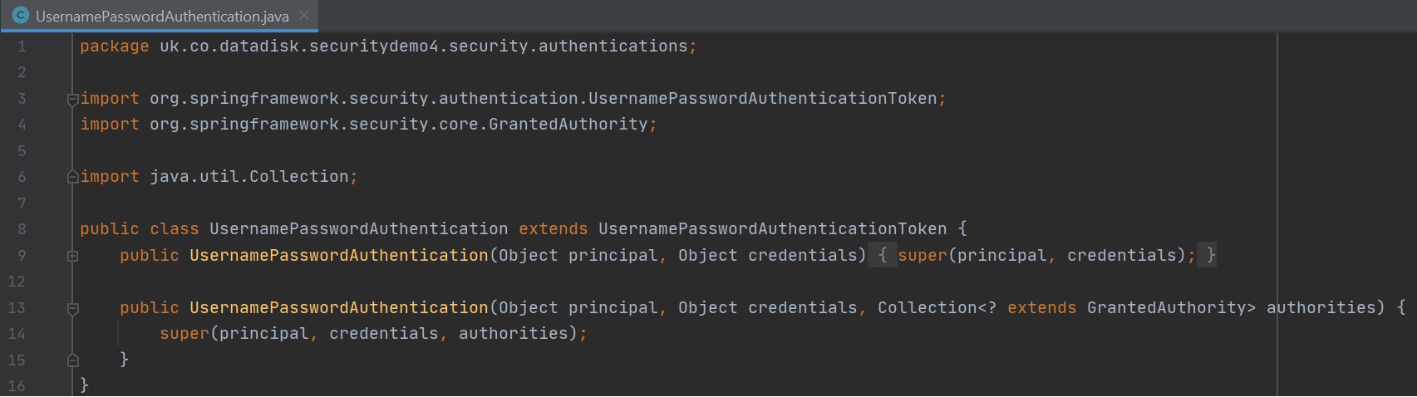The height and width of the screenshot is (397, 1417).
Task: Click the package keyword on line 1
Action: (x=114, y=47)
